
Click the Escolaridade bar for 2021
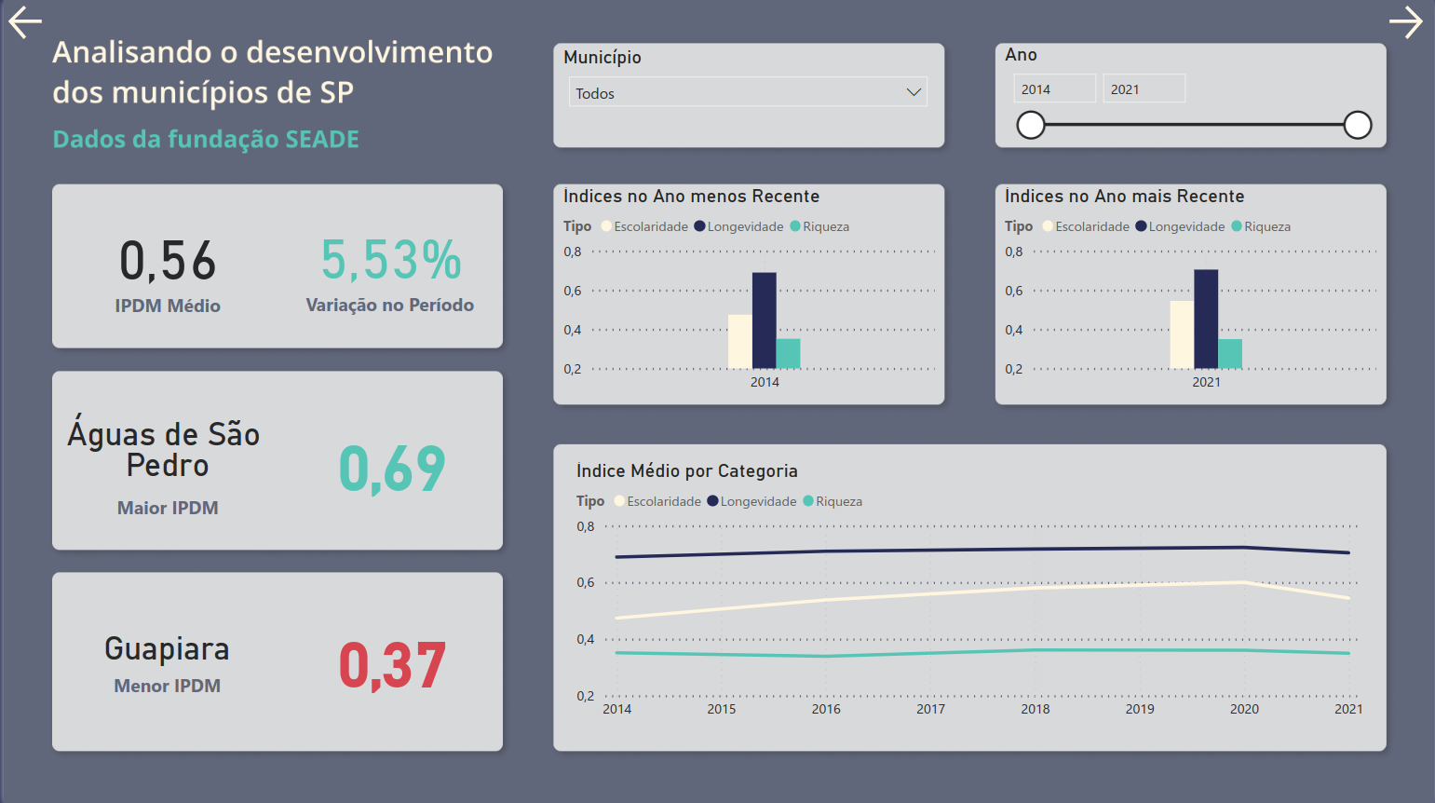point(1182,335)
